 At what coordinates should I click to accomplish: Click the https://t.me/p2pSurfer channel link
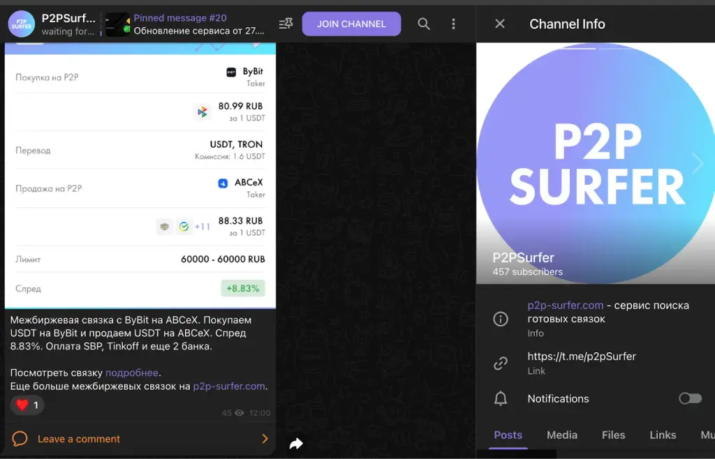582,356
